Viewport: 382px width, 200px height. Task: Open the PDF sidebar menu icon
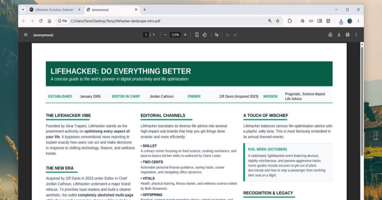click(26, 35)
